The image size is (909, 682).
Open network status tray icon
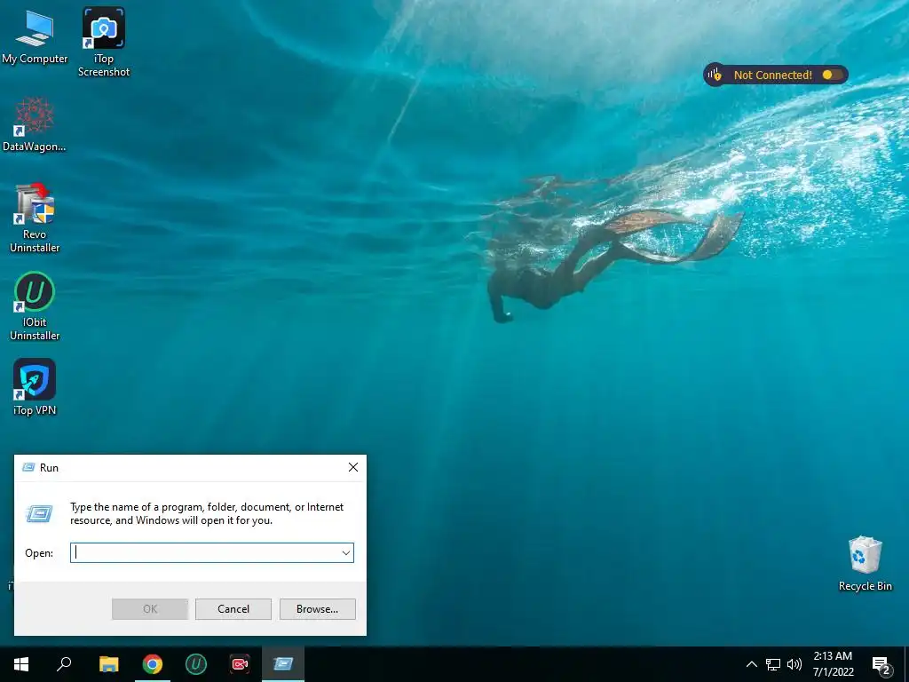[773, 664]
